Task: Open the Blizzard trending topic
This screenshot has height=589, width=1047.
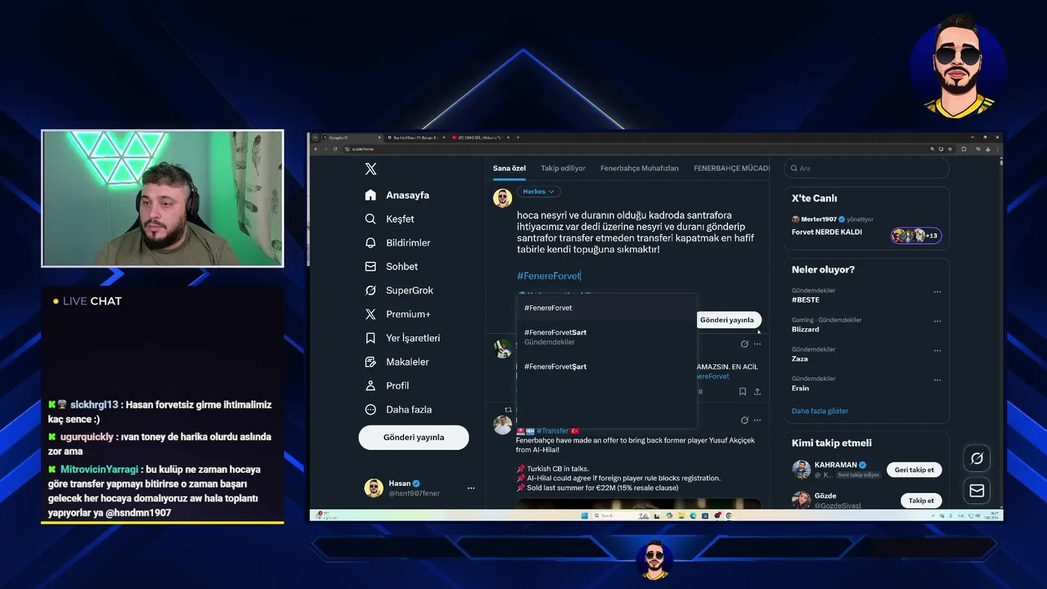Action: (806, 330)
